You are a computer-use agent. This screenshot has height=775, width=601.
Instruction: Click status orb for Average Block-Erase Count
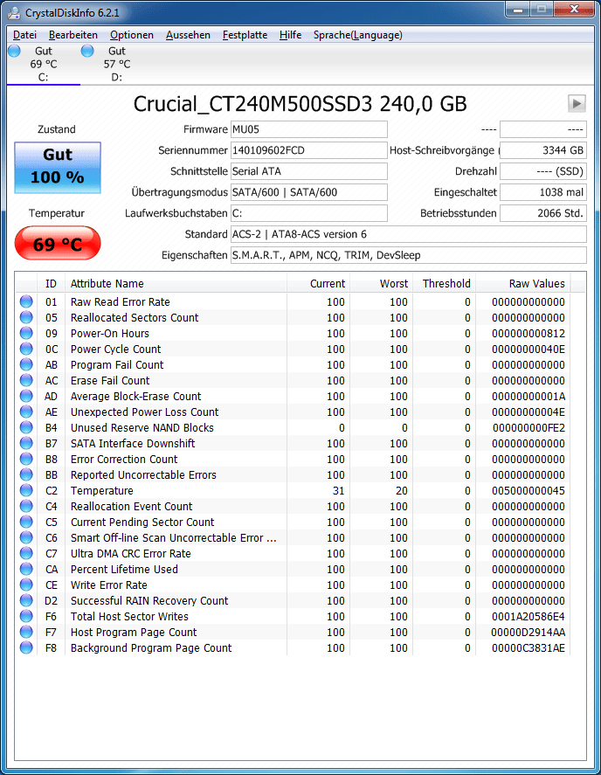coord(26,396)
